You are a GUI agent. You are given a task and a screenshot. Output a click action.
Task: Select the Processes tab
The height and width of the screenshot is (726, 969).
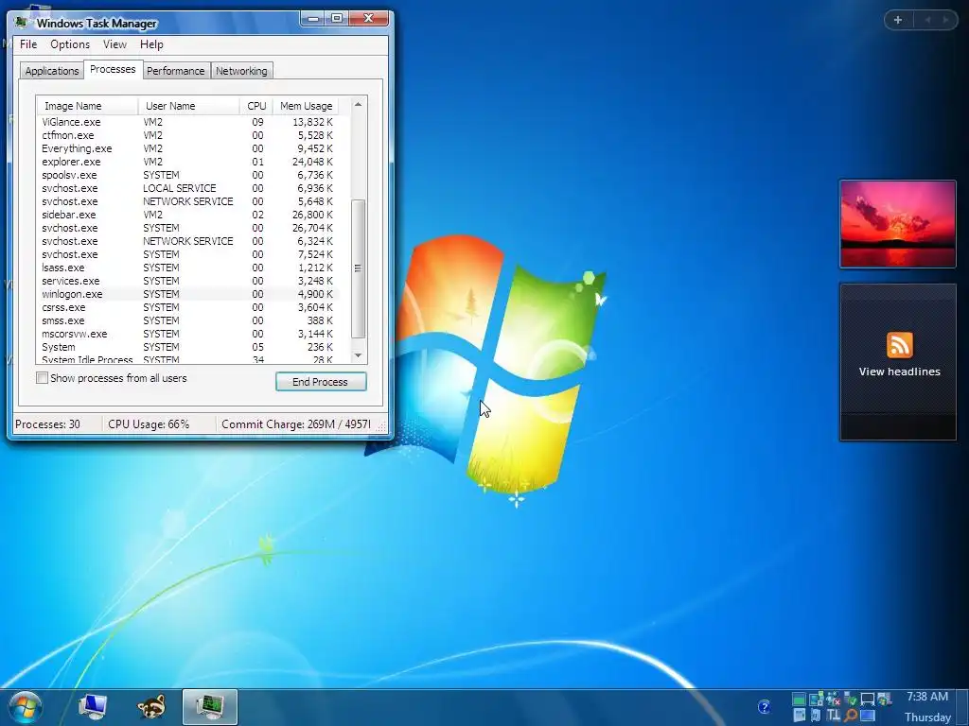click(x=113, y=69)
